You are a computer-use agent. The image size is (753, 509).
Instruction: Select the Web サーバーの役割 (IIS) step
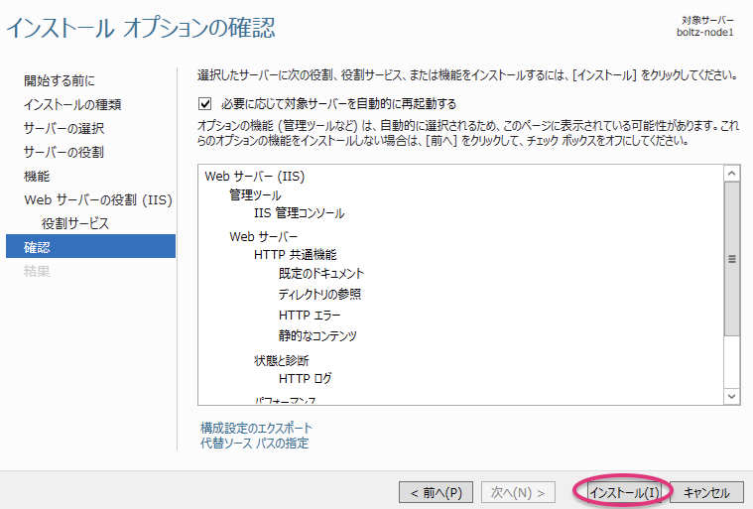98,199
